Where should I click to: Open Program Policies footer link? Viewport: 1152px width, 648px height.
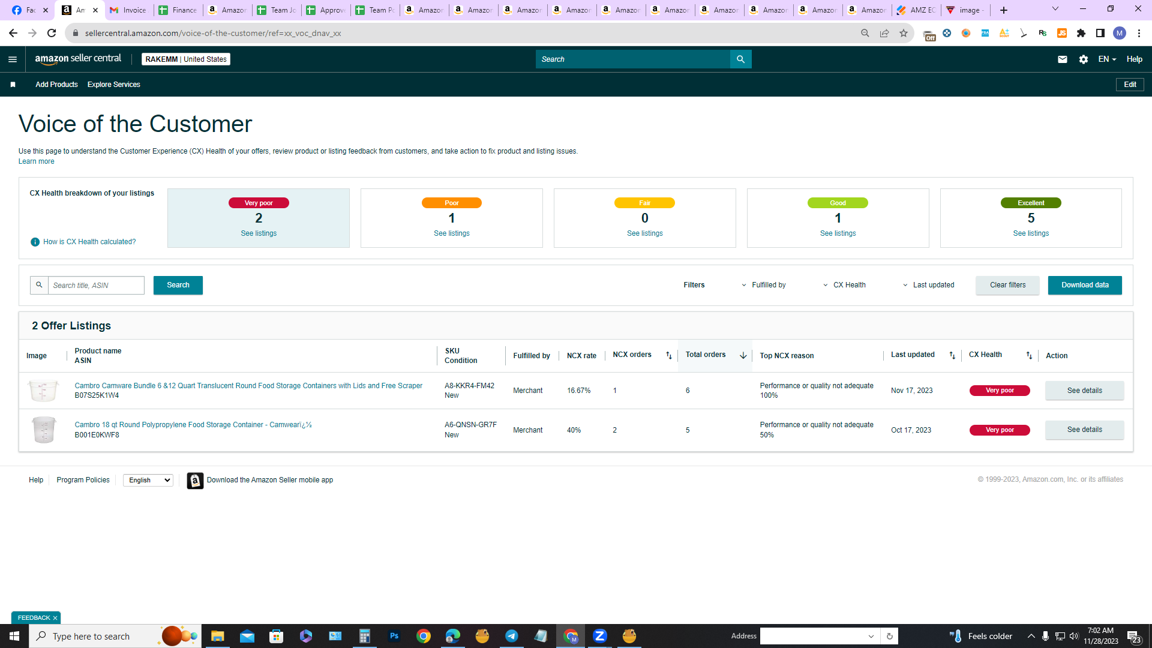[x=83, y=480]
